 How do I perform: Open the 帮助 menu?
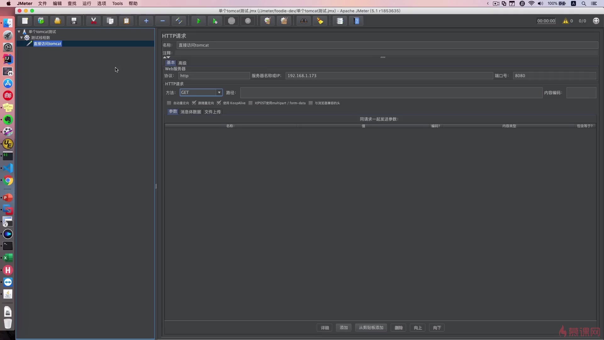(x=133, y=3)
